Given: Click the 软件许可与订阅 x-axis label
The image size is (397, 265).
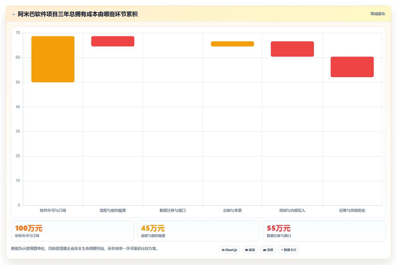Looking at the screenshot, I should [53, 210].
